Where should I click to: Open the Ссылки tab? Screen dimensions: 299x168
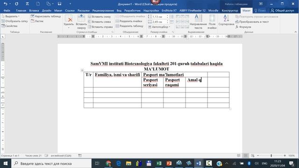pos(70,10)
